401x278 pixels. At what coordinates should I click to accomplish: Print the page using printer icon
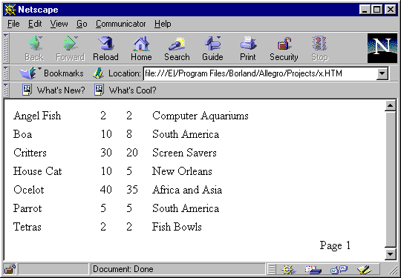(x=248, y=48)
